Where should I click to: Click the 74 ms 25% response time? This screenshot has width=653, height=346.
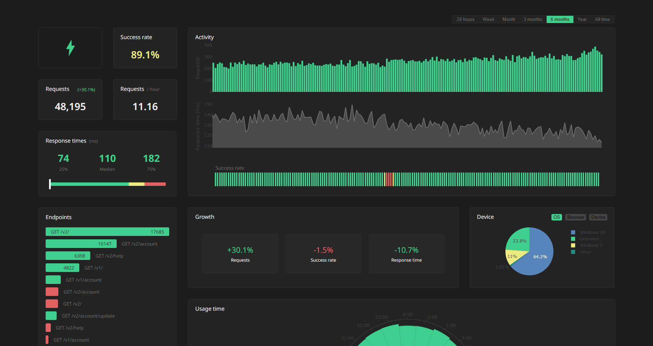click(x=63, y=158)
